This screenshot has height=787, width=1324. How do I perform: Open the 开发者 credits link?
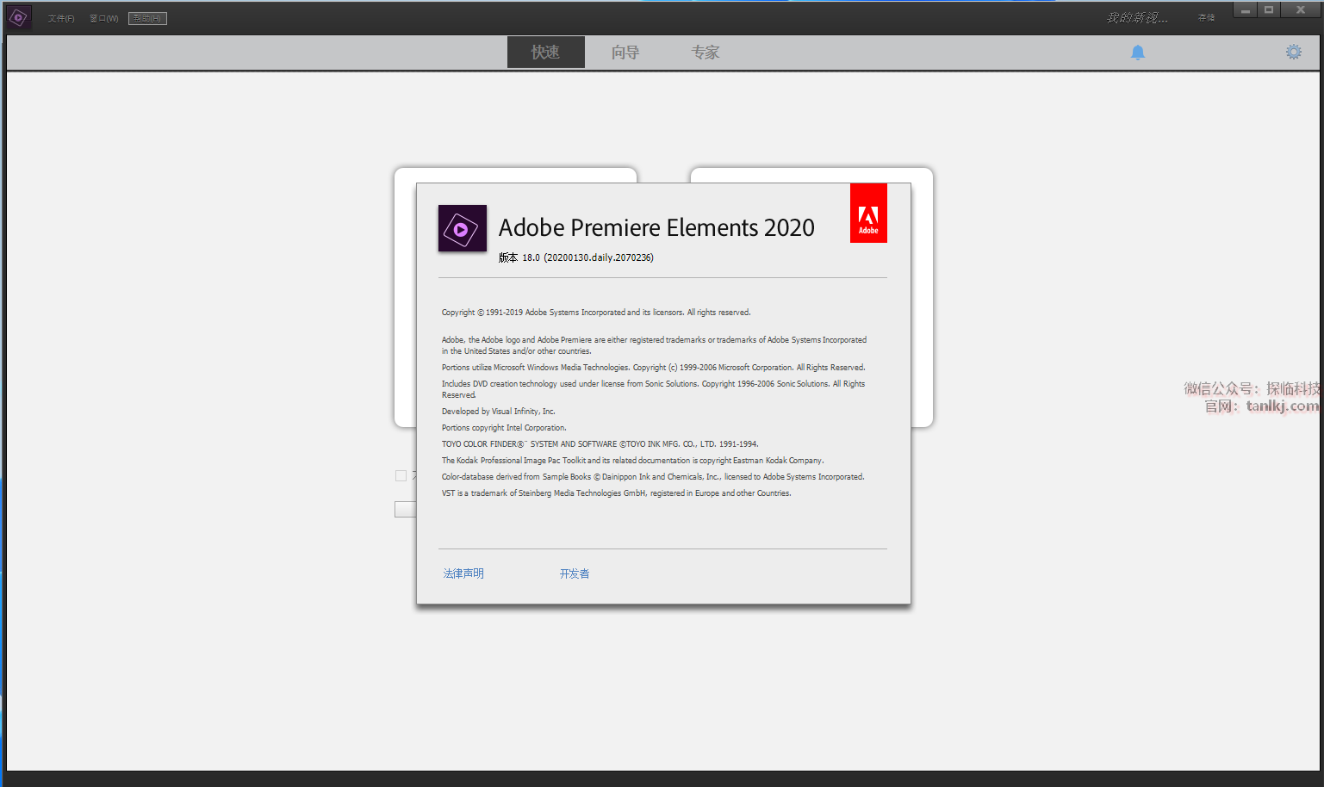[575, 573]
